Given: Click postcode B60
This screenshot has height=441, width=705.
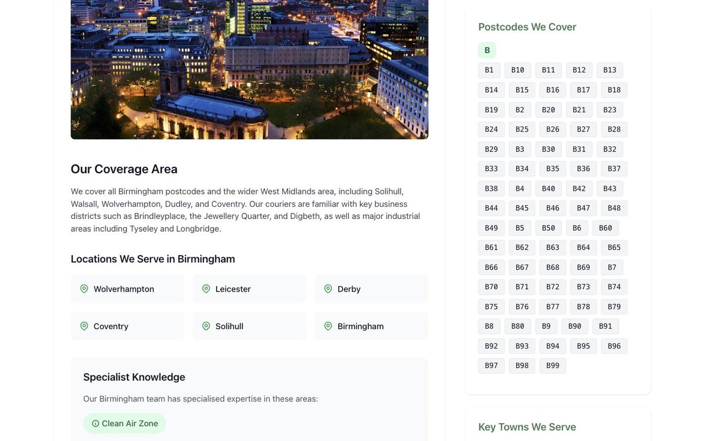Looking at the screenshot, I should coord(606,228).
